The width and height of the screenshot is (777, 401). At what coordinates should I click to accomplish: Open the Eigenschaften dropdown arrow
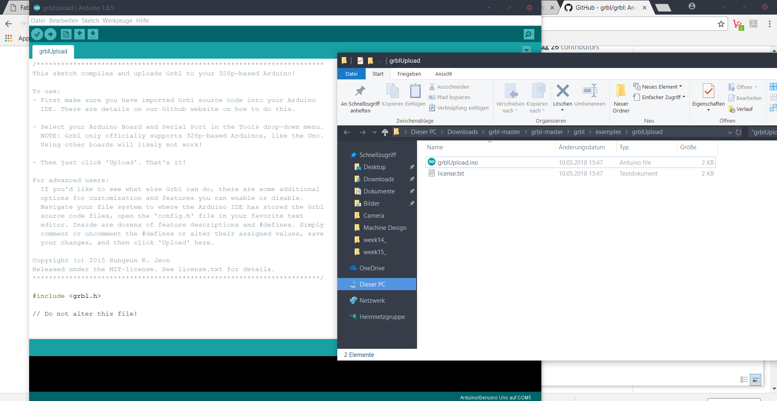(x=709, y=110)
